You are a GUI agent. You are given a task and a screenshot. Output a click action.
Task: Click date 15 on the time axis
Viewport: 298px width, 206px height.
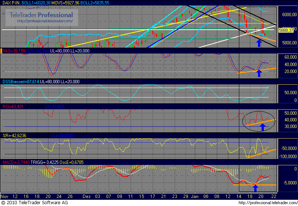(142, 196)
